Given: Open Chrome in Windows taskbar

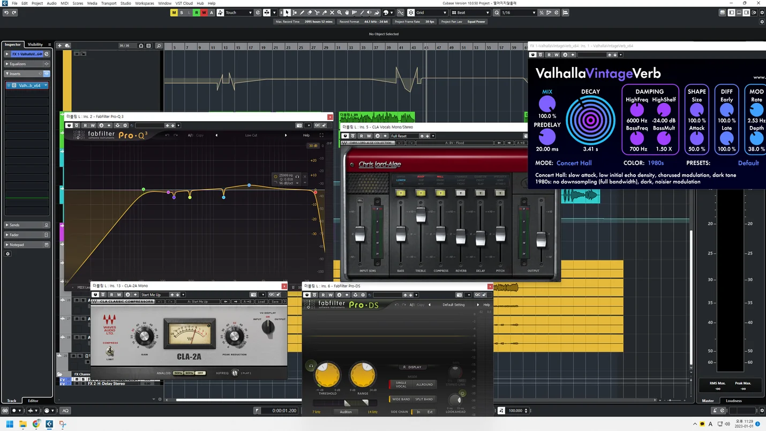Looking at the screenshot, I should (x=36, y=424).
